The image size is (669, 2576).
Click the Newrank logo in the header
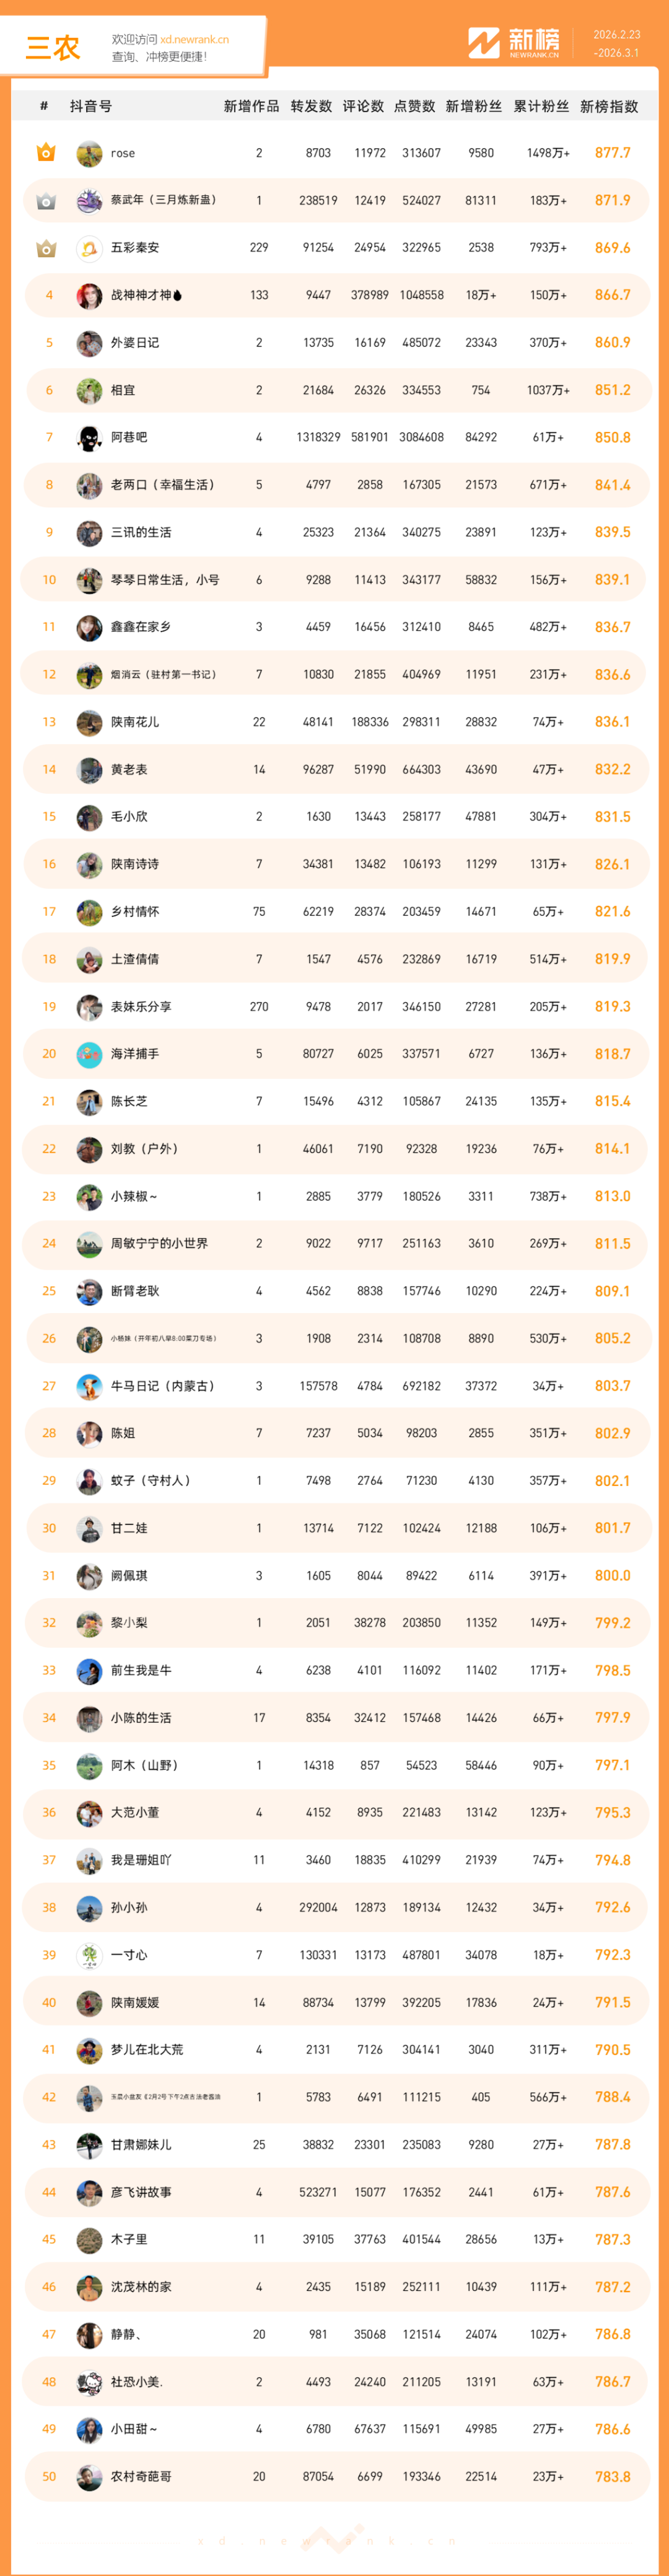point(514,43)
